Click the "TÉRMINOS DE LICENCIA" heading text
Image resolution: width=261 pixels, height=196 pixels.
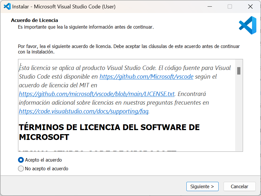tap(109, 127)
